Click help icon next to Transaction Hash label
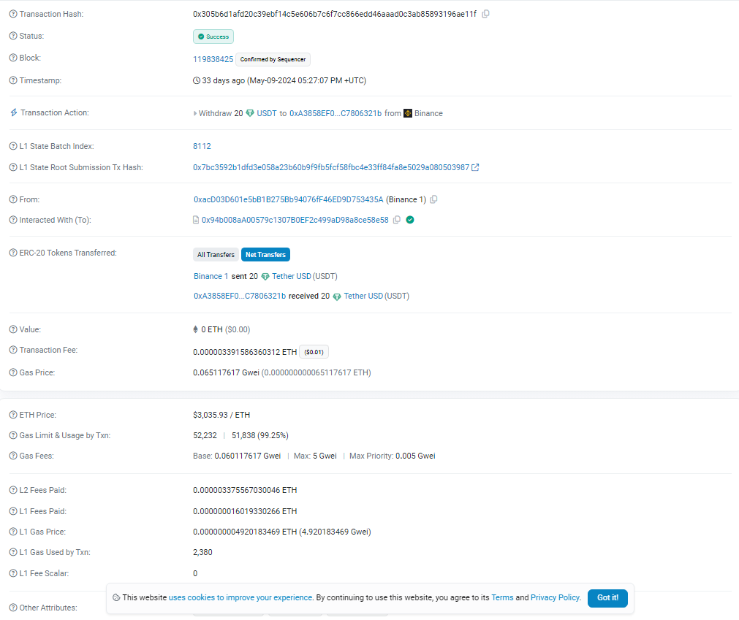 click(12, 15)
